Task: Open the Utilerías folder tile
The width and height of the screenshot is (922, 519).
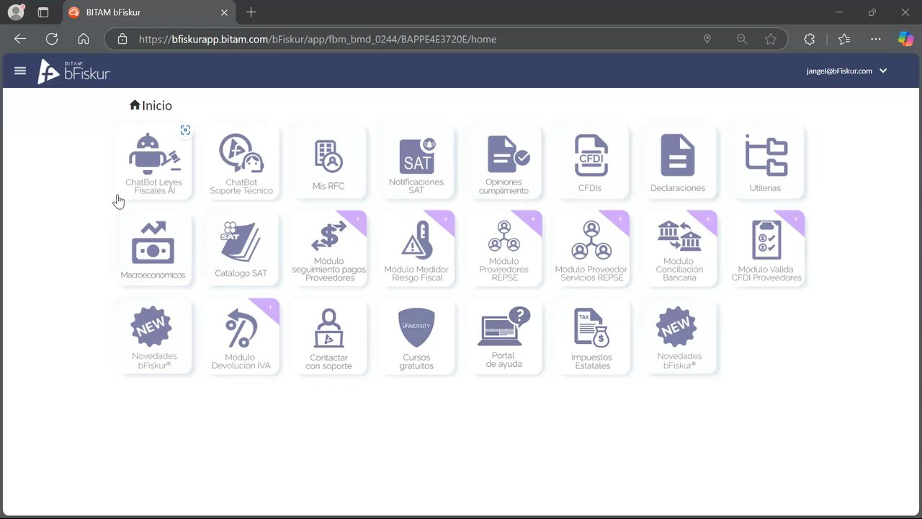Action: pyautogui.click(x=766, y=163)
